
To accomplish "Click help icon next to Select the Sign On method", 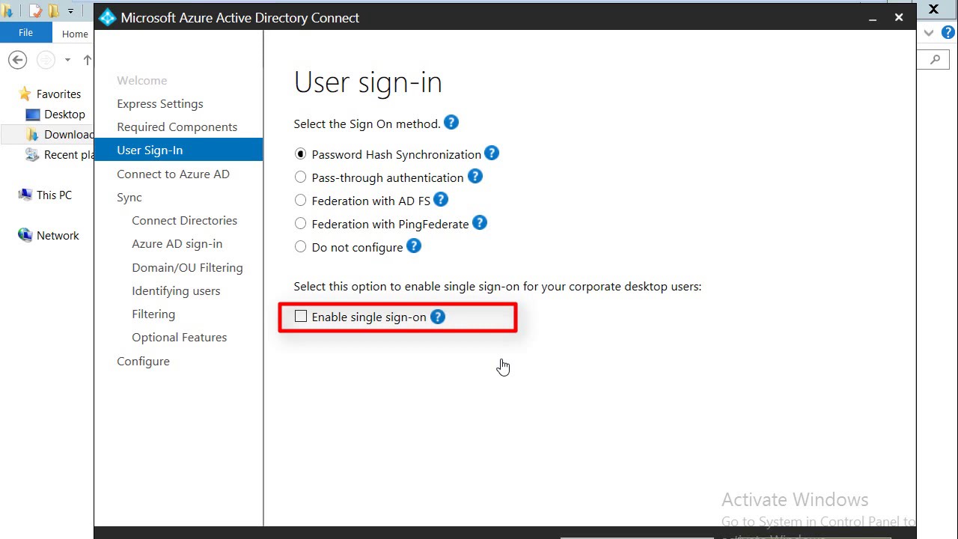I will pyautogui.click(x=451, y=123).
